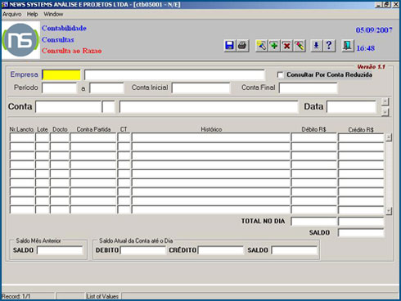Click the first row Crédito R$ cell

pyautogui.click(x=361, y=137)
